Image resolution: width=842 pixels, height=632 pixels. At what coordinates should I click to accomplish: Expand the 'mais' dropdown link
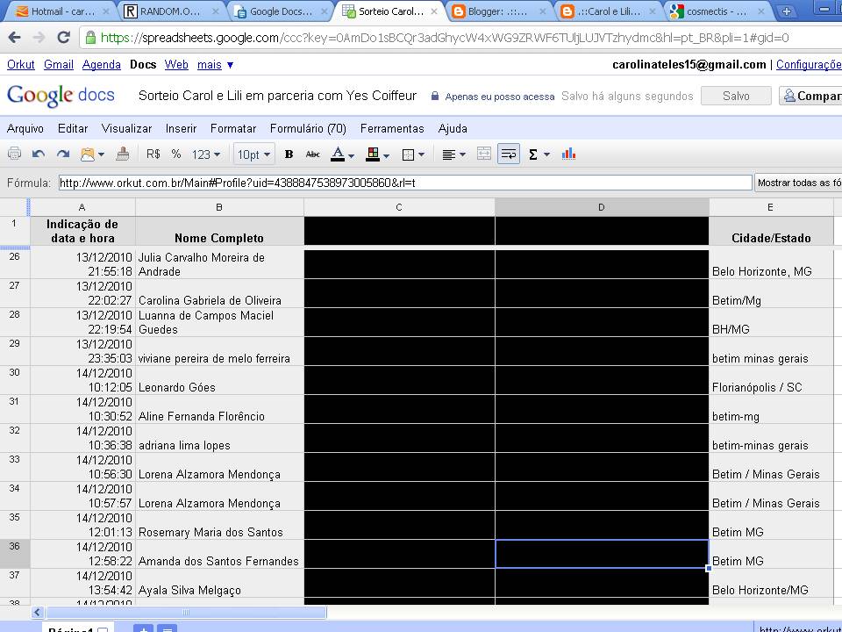[x=215, y=64]
